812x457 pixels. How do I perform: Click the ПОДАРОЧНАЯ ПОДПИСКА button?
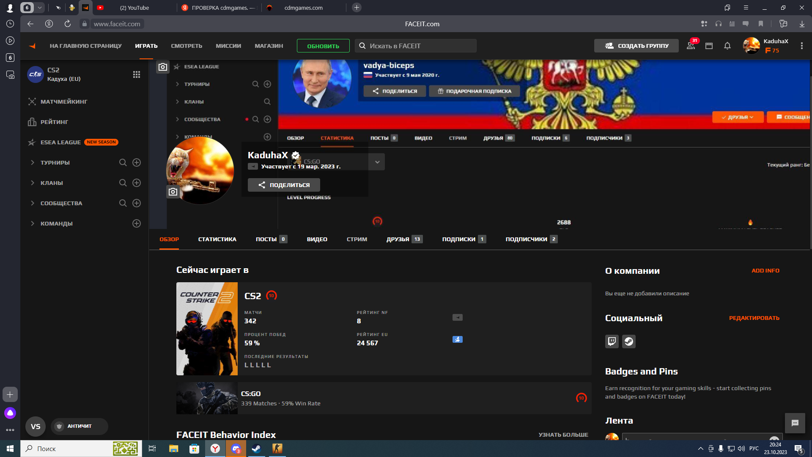pos(475,91)
